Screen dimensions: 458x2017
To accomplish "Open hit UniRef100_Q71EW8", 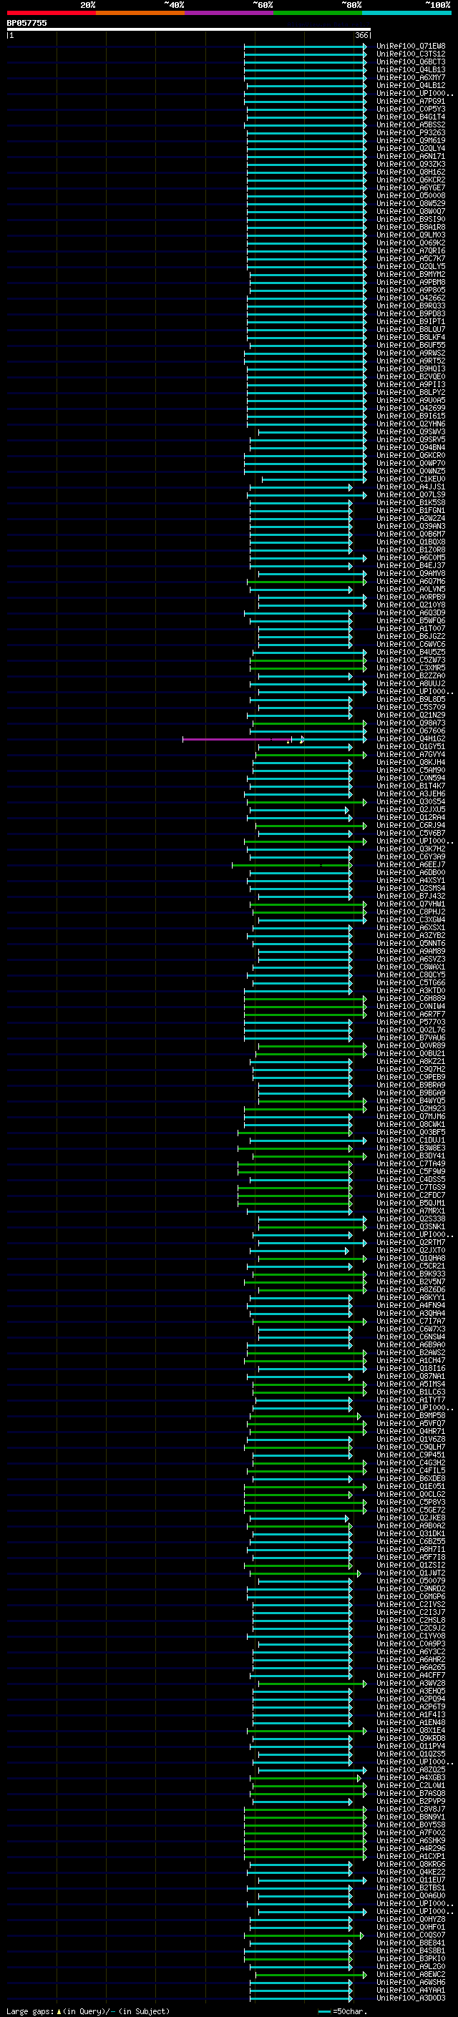I will [411, 47].
